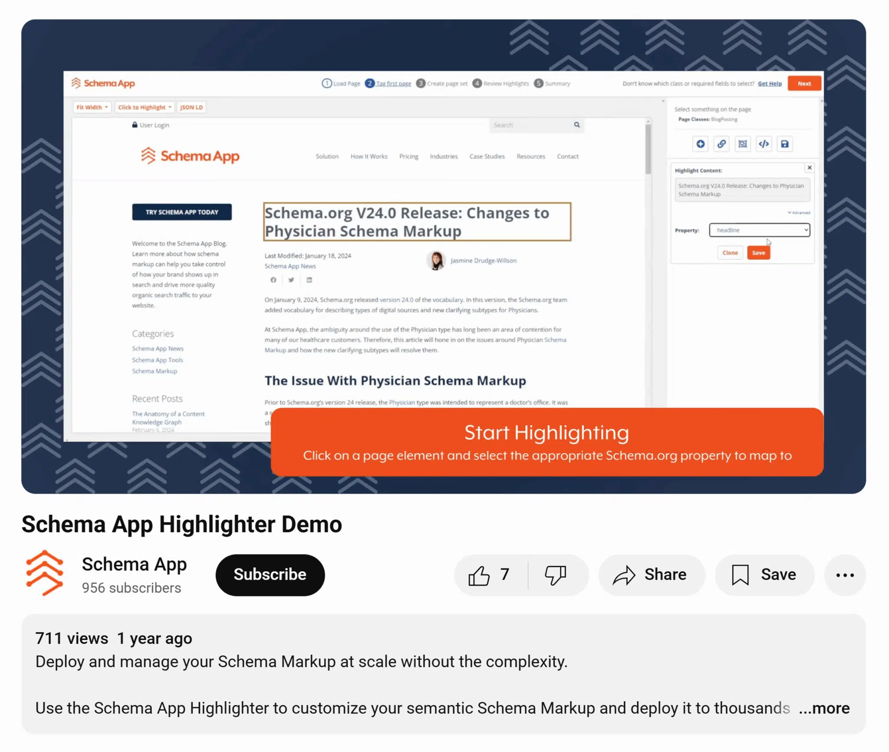Go to step 3 Create page set
The width and height of the screenshot is (889, 752).
tap(441, 83)
